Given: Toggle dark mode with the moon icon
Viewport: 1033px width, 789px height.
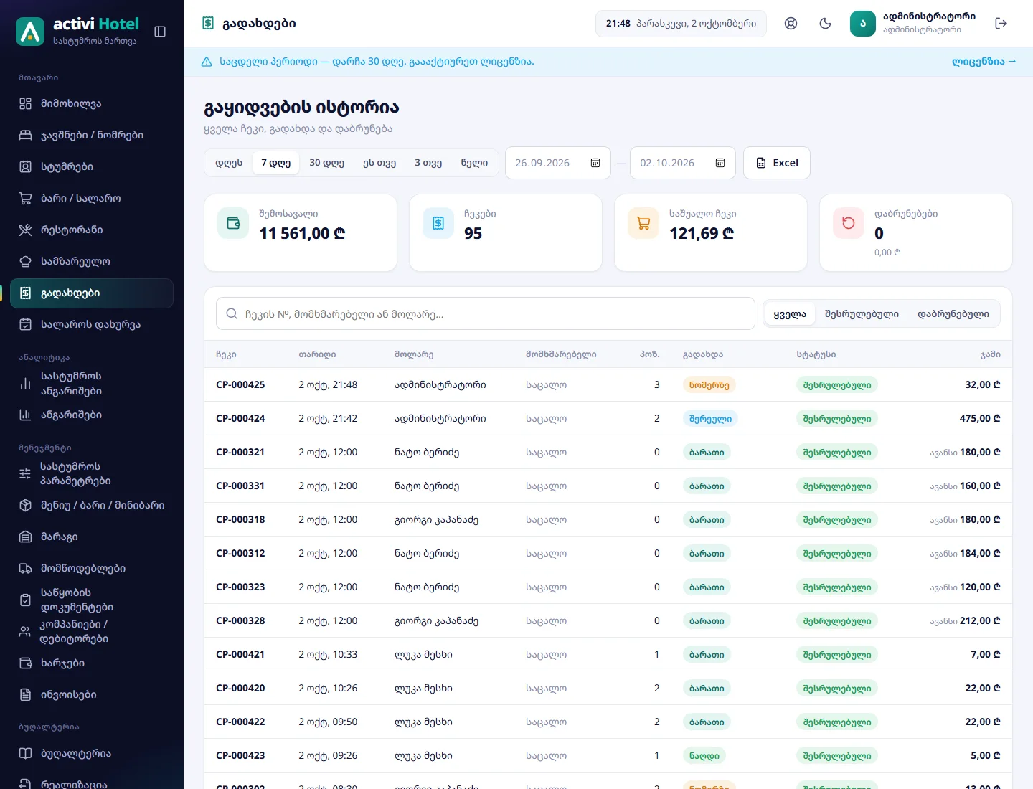Looking at the screenshot, I should [825, 24].
